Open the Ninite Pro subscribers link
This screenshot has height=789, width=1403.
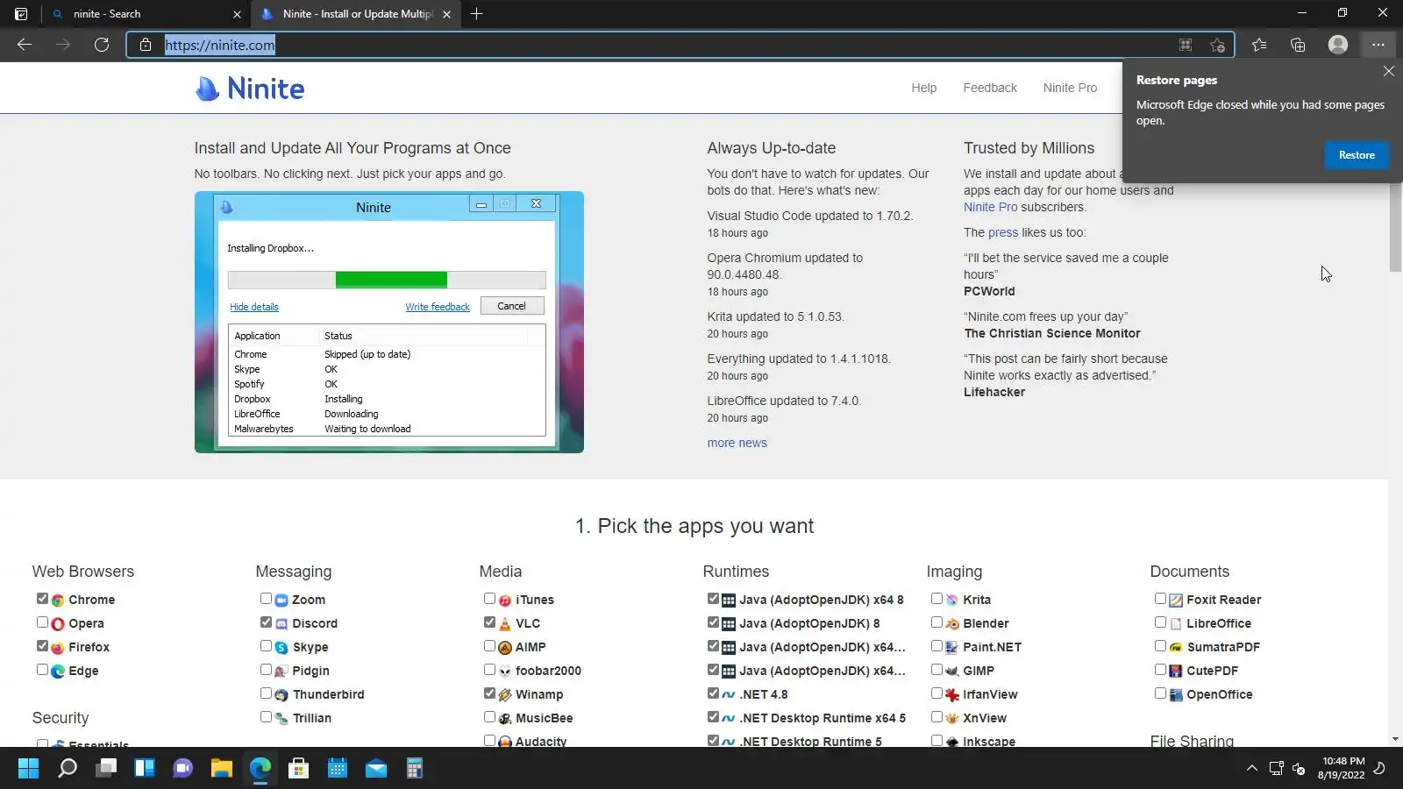tap(991, 207)
